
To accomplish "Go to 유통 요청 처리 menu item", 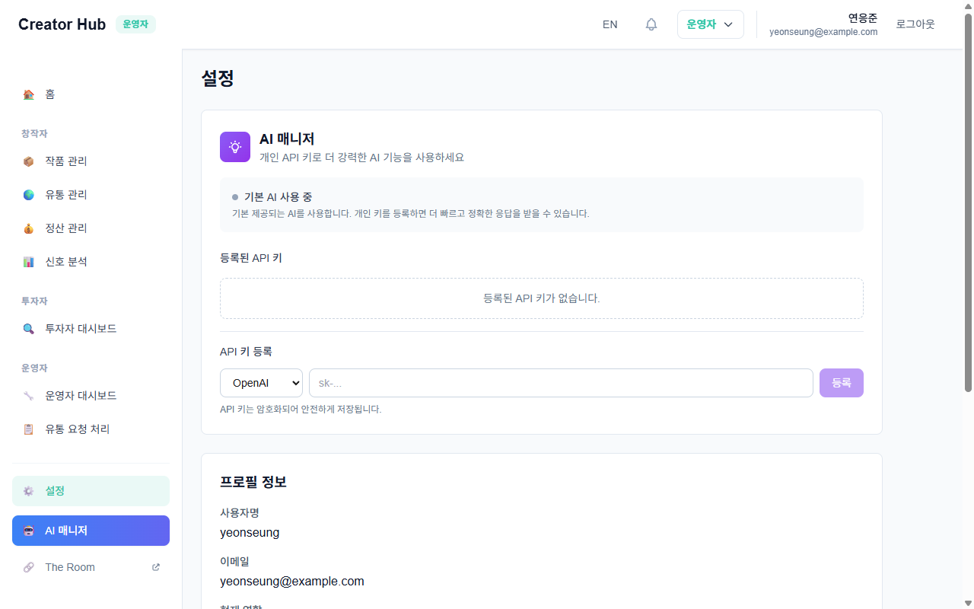I will 77,429.
